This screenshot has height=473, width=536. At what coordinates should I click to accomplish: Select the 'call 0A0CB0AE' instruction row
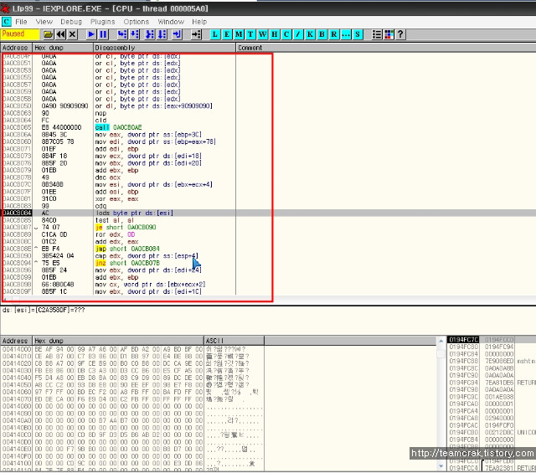tap(118, 127)
